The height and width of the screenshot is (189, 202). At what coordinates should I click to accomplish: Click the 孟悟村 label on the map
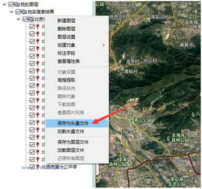click(x=133, y=61)
